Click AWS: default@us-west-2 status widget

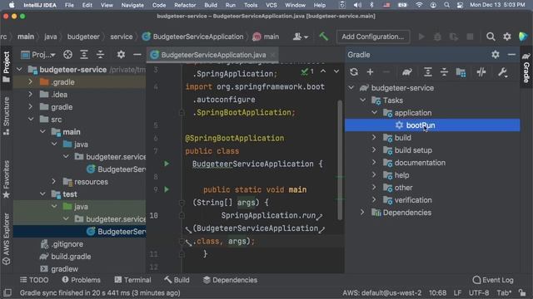pyautogui.click(x=381, y=293)
